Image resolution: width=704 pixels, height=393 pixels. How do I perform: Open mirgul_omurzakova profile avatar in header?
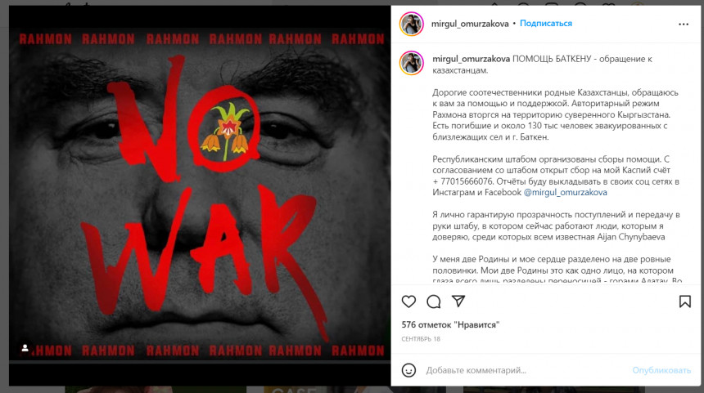coord(411,24)
